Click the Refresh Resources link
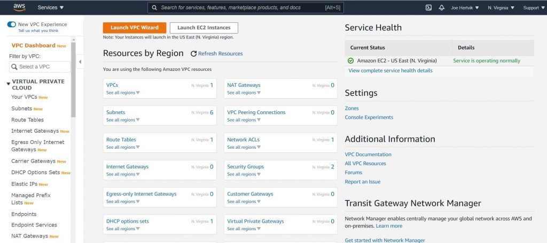The height and width of the screenshot is (243, 547). [x=221, y=54]
